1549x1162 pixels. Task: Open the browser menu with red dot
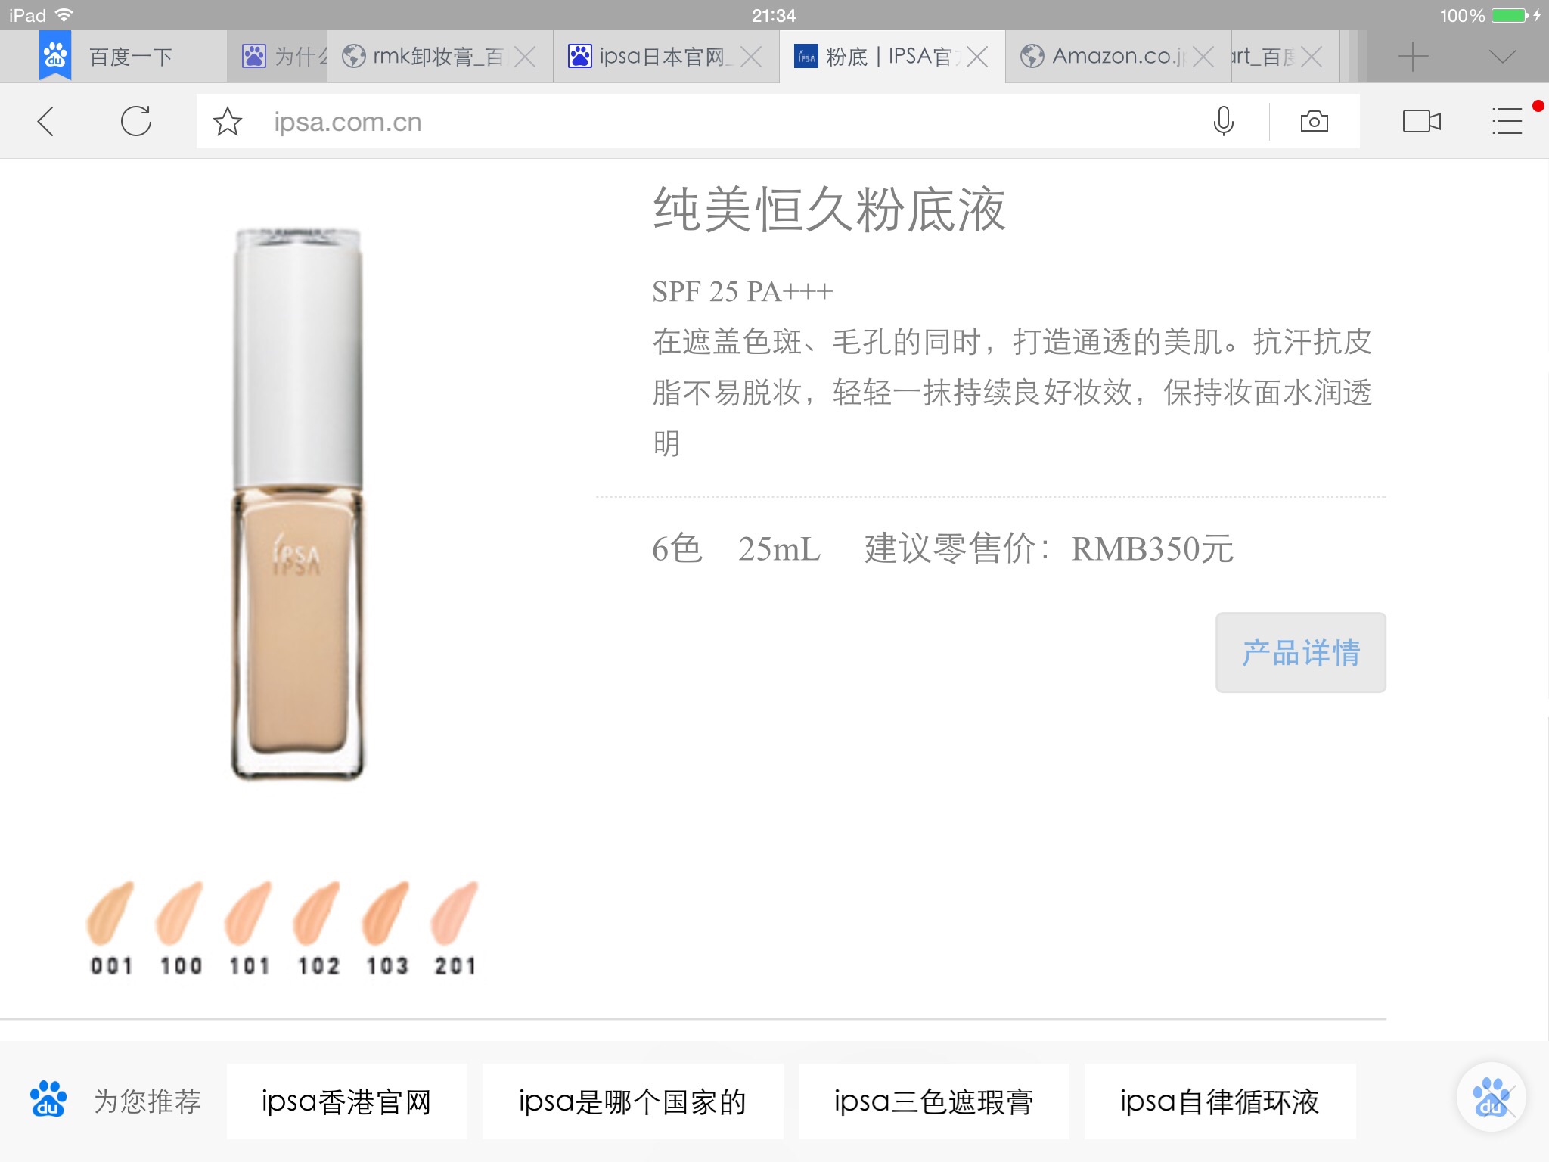(1507, 121)
